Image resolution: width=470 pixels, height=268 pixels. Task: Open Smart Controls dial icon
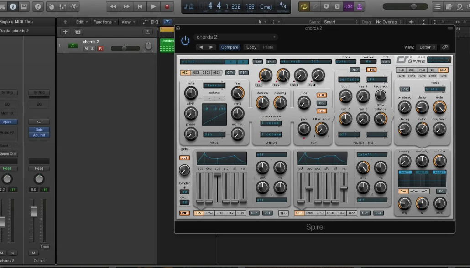(x=52, y=6)
